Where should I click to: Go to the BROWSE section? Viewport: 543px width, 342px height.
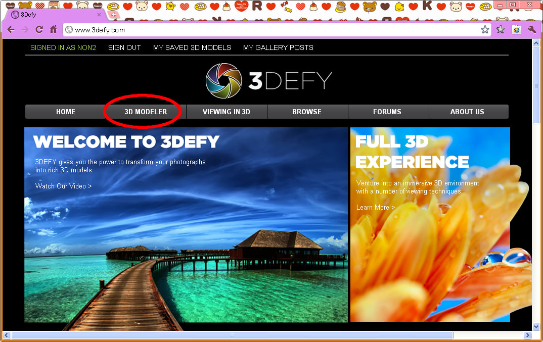(x=307, y=112)
